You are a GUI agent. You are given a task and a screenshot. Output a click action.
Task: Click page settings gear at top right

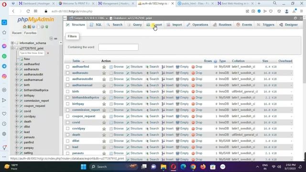point(295,18)
